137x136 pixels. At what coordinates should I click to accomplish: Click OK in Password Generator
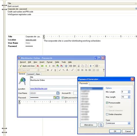point(115,131)
